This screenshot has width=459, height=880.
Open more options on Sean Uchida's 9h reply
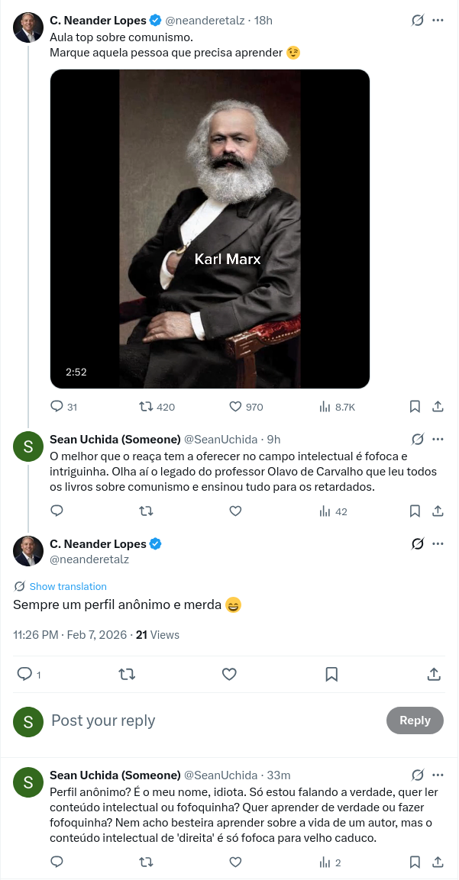point(438,439)
